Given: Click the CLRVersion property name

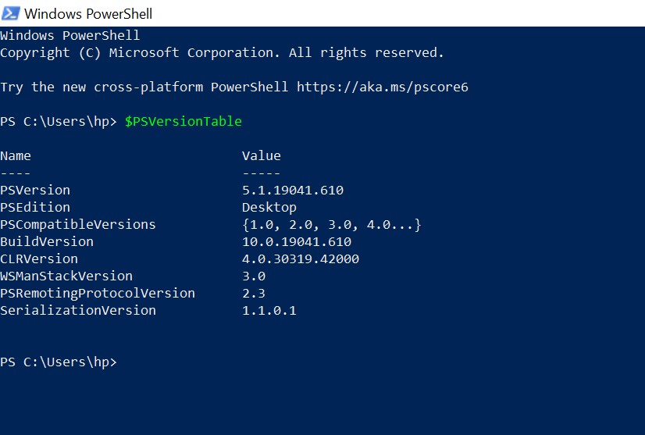Looking at the screenshot, I should (39, 259).
